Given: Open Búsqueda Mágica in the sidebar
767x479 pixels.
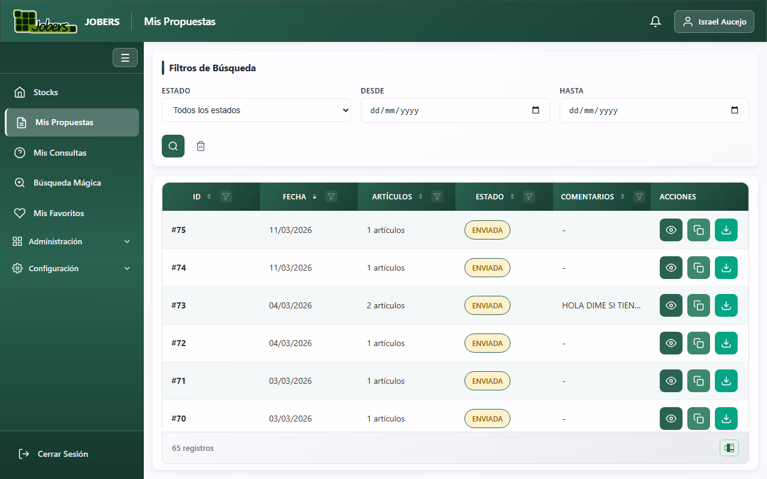Looking at the screenshot, I should coord(67,183).
